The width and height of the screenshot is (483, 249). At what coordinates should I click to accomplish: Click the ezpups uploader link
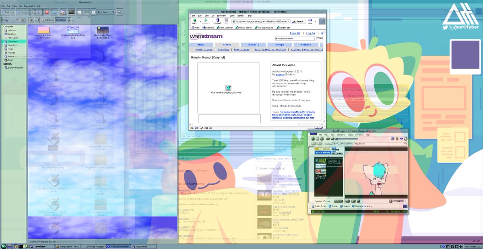[280, 74]
